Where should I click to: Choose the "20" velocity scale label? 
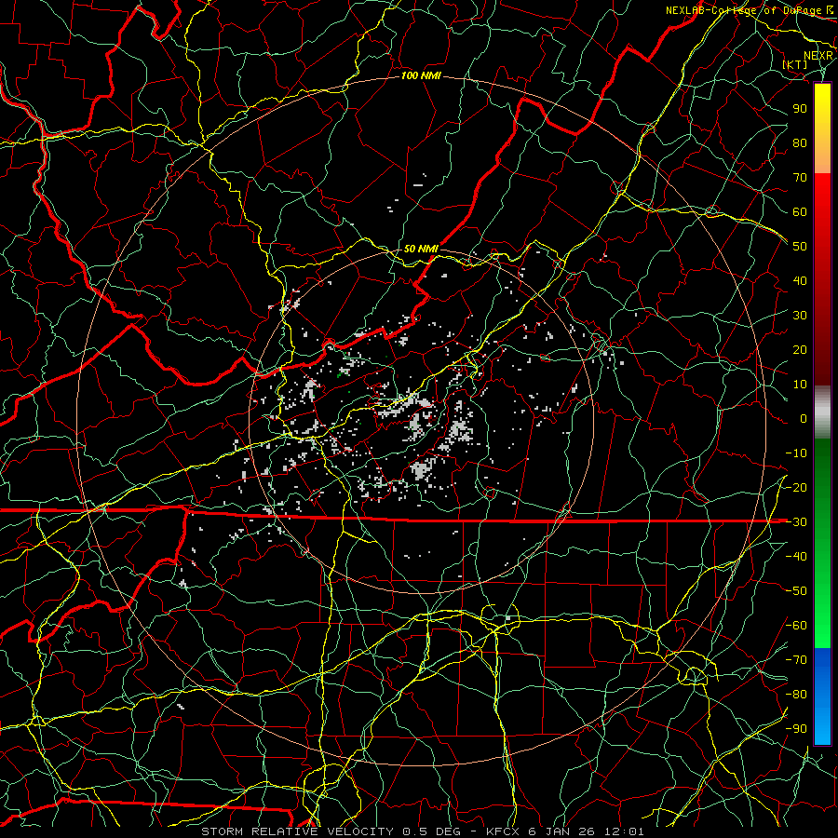click(x=800, y=349)
